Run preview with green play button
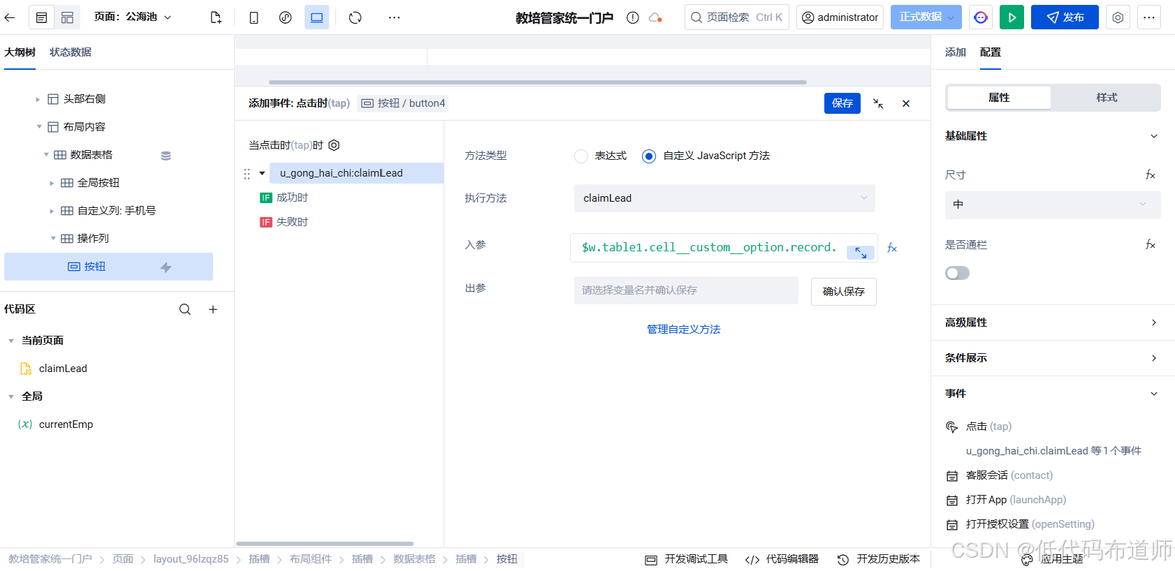The width and height of the screenshot is (1175, 571). (x=1012, y=17)
